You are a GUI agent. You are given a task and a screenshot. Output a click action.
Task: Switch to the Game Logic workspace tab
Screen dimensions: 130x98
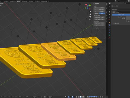click(25, 1)
